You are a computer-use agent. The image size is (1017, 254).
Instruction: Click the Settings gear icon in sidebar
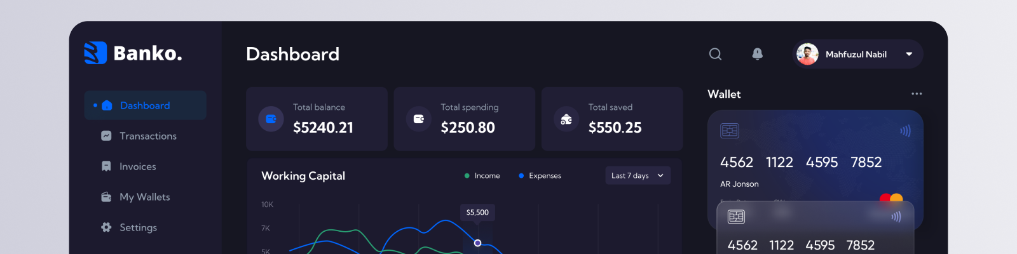(x=106, y=227)
